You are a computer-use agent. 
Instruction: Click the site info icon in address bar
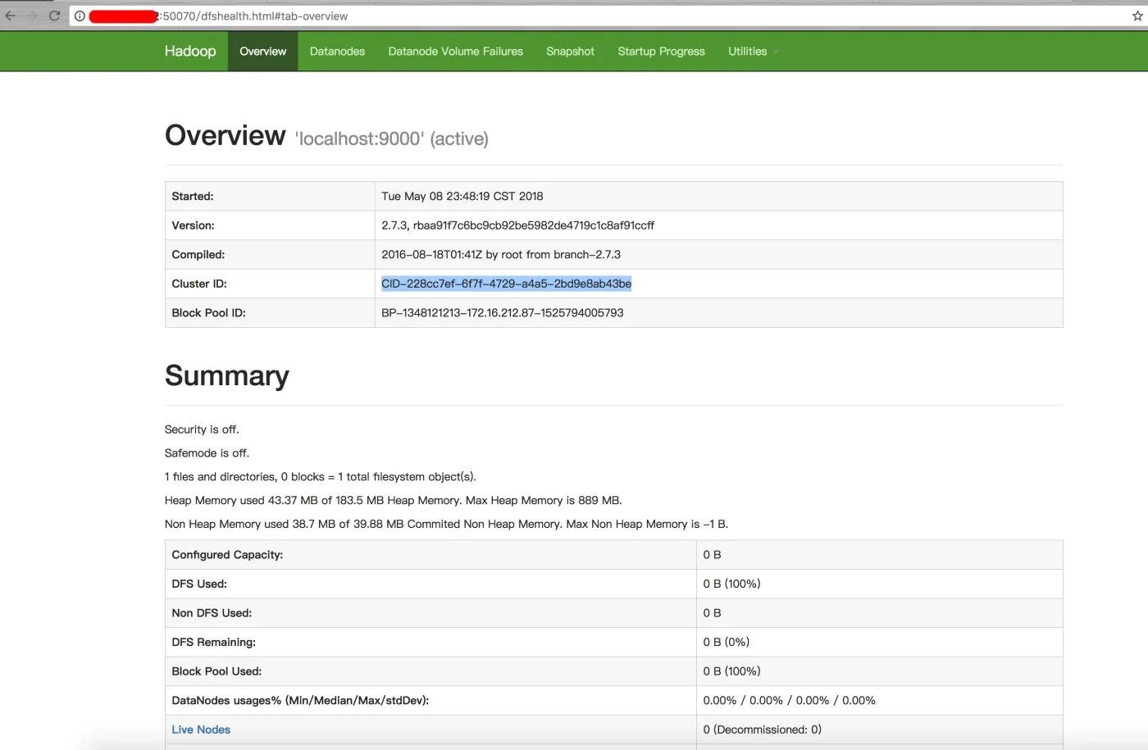click(x=80, y=16)
